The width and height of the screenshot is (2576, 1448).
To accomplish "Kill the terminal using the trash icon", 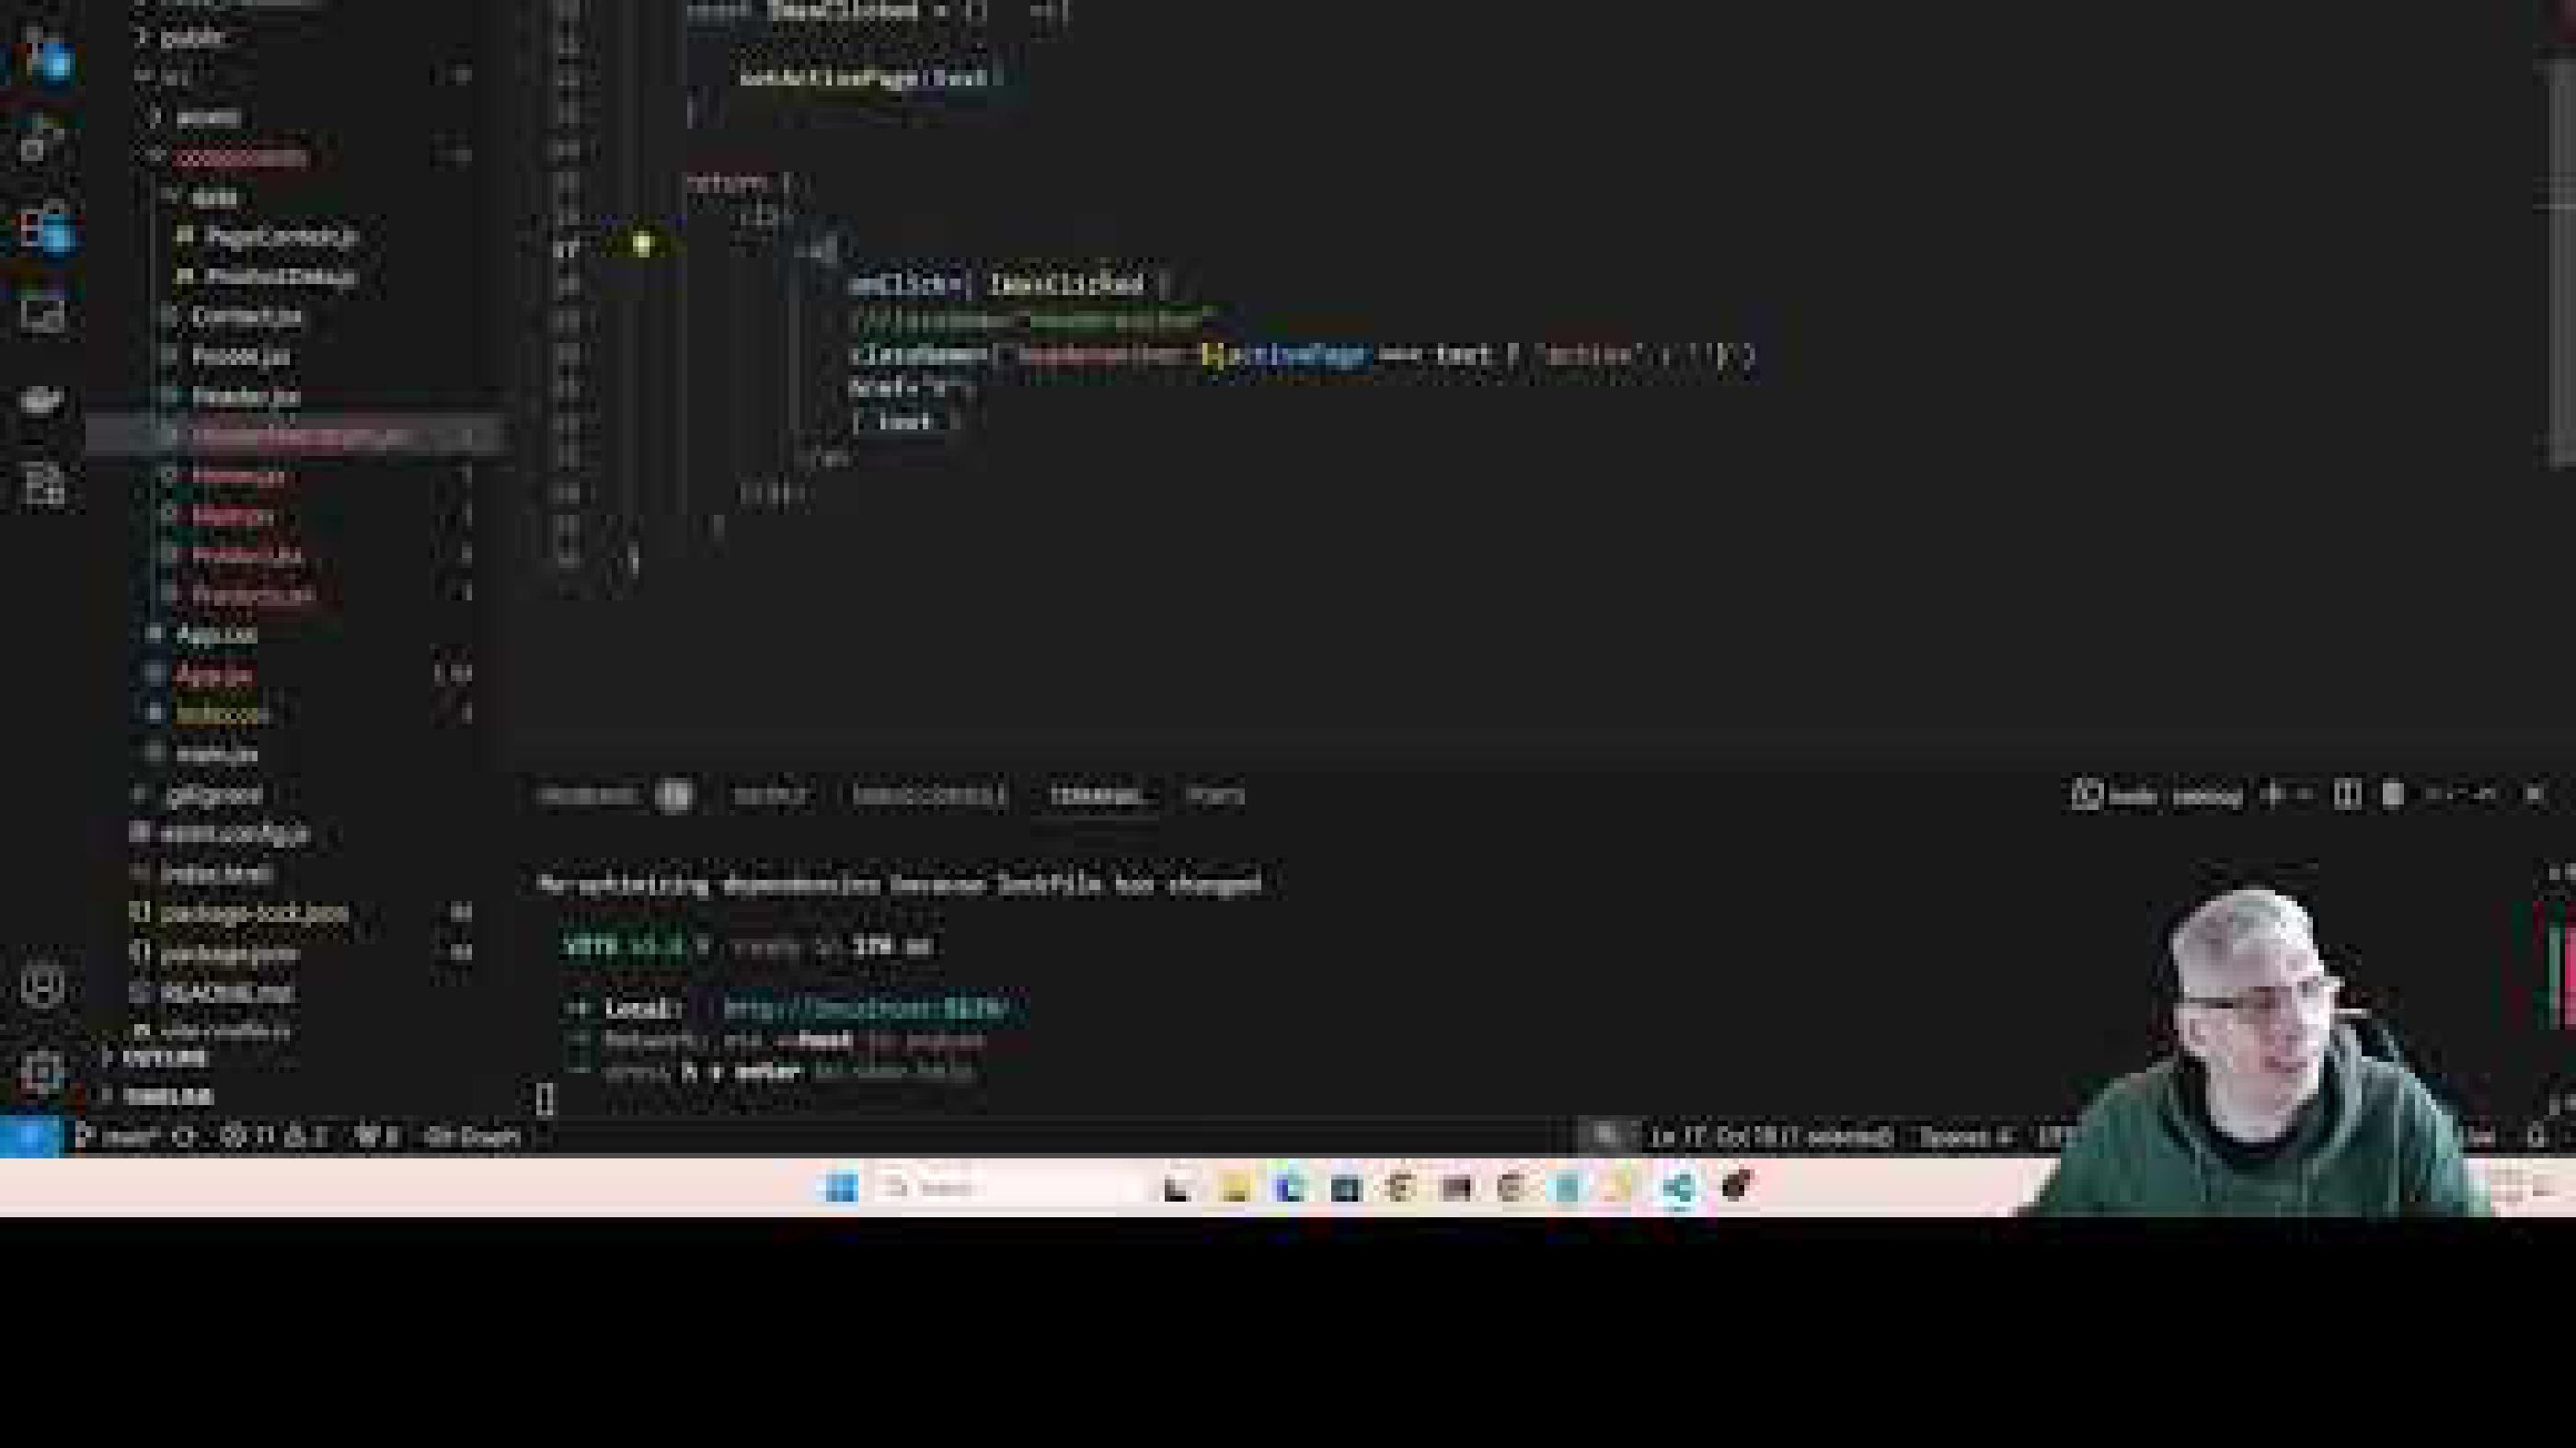I will pos(2390,794).
